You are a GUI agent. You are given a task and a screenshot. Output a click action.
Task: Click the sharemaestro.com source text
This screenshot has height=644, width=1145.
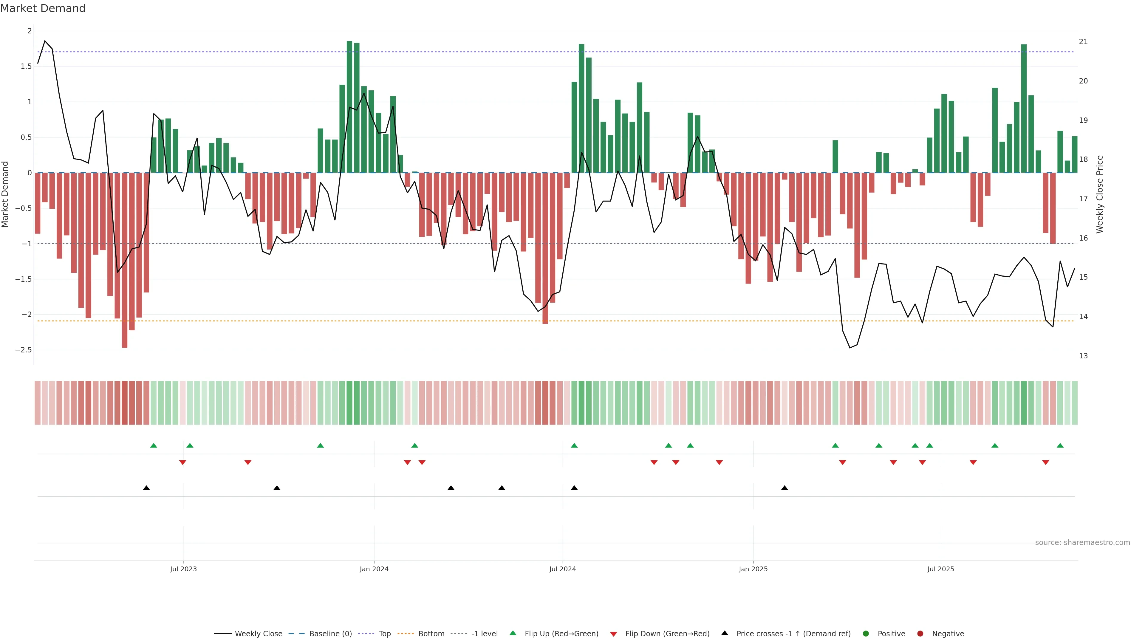(x=1082, y=542)
